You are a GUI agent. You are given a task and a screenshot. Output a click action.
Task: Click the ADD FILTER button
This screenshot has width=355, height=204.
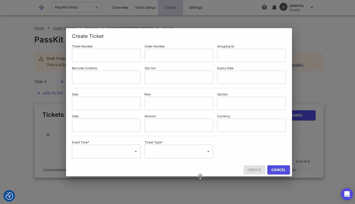coord(50,93)
